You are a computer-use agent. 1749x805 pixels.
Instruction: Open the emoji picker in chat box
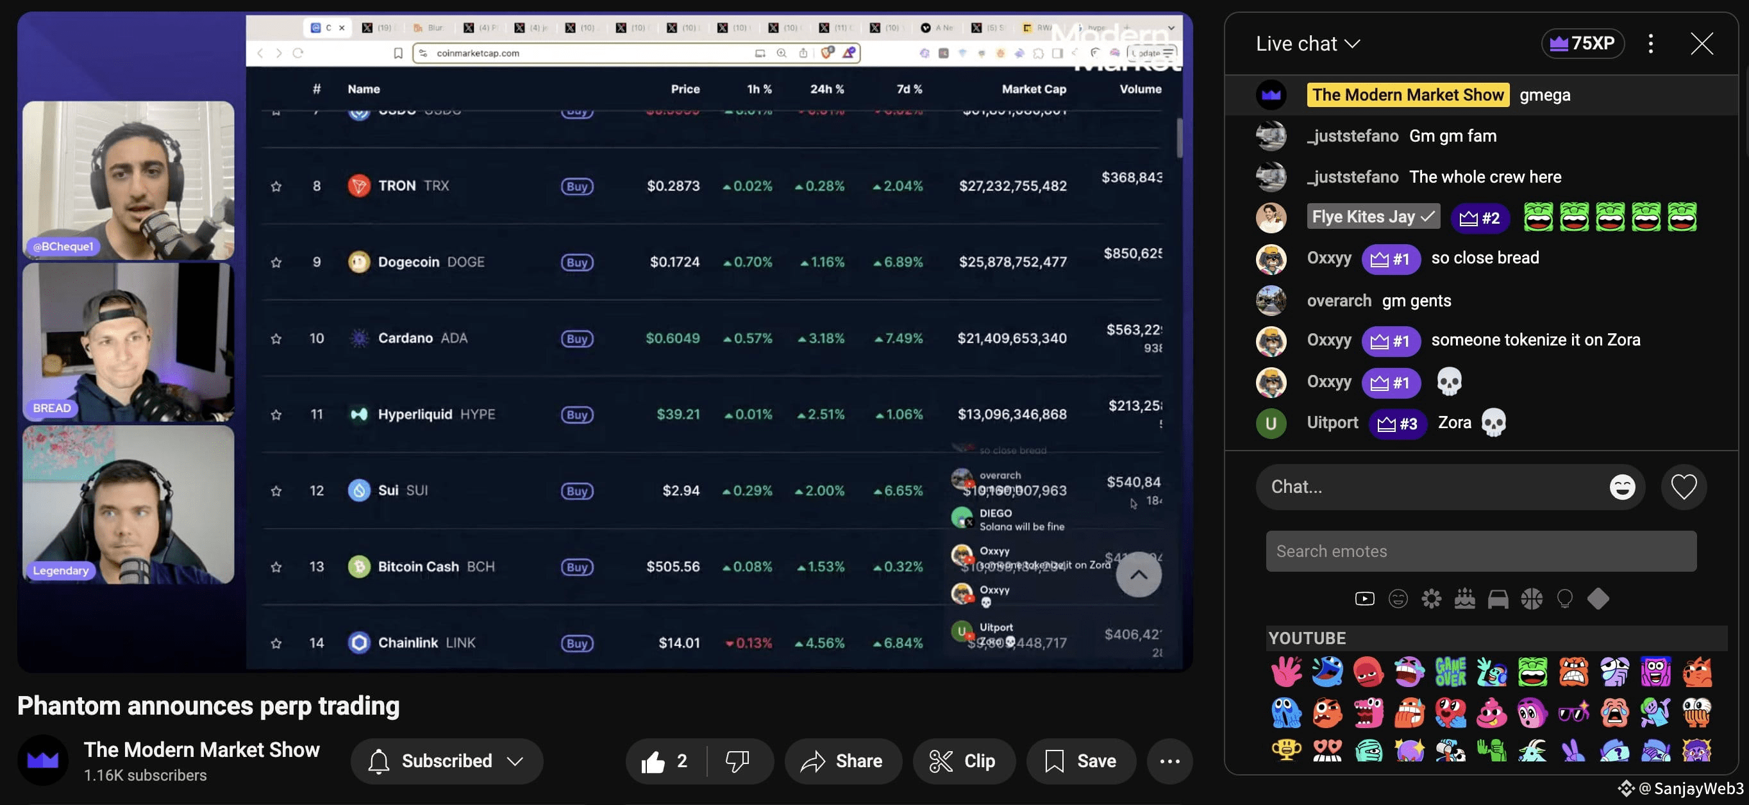[x=1622, y=486]
